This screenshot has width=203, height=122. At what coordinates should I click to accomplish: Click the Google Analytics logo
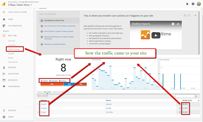(3, 4)
